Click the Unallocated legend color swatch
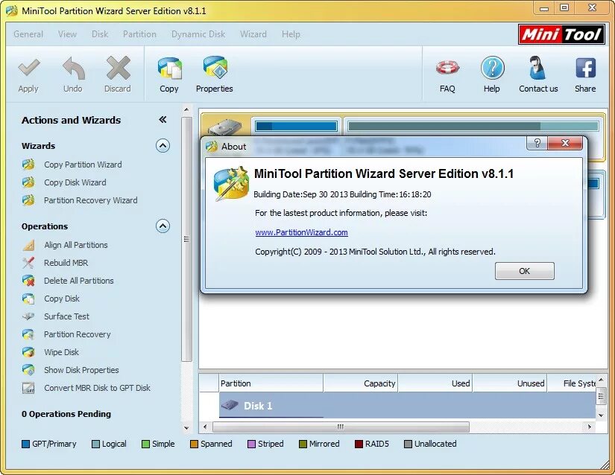 [406, 444]
